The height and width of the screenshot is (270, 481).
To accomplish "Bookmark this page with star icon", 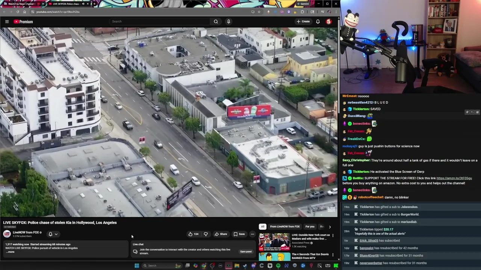I will [259, 12].
